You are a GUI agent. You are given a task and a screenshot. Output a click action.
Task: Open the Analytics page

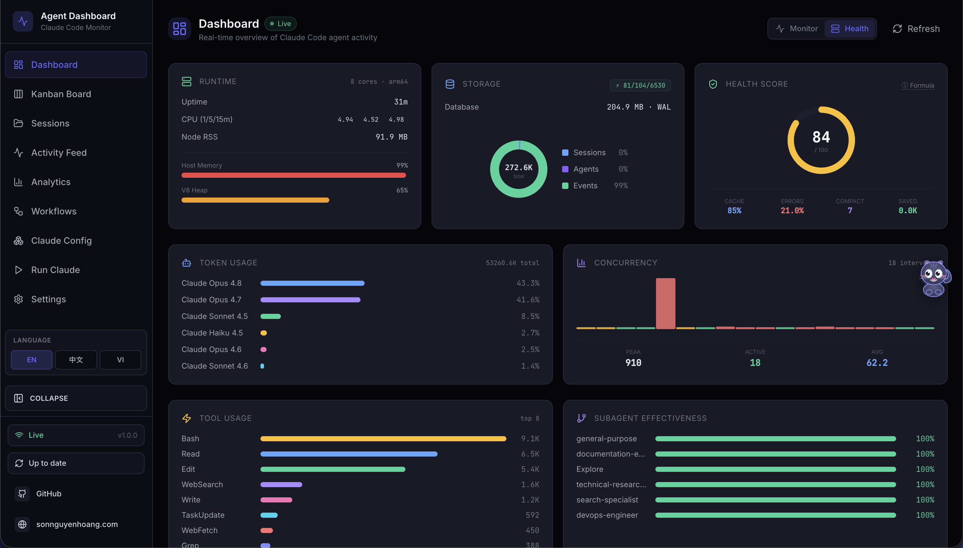76,182
